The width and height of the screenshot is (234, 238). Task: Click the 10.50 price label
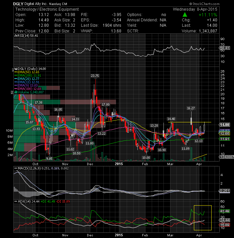pyautogui.click(x=77, y=153)
